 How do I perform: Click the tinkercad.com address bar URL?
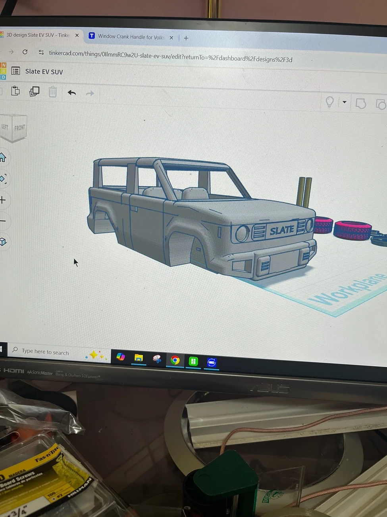tap(170, 56)
